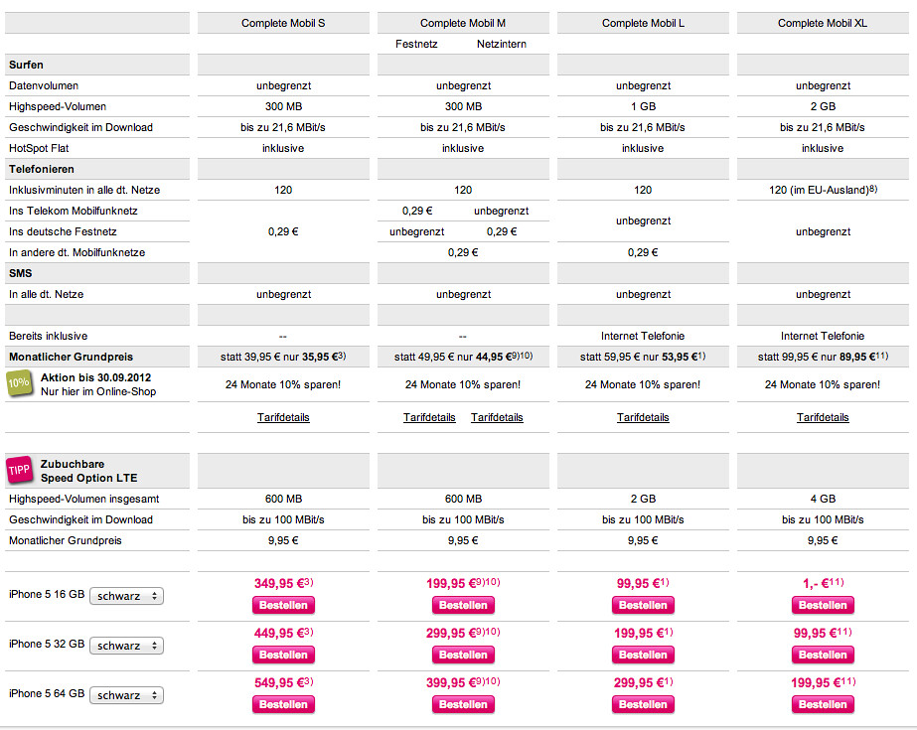Open Tarifdetails under Festnetz option
This screenshot has width=917, height=730.
429,417
